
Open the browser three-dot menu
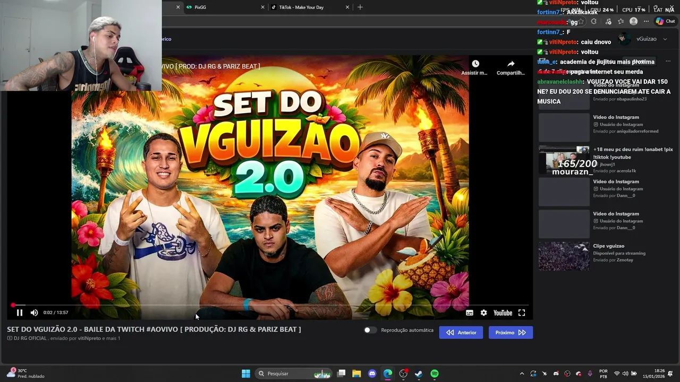point(646,22)
